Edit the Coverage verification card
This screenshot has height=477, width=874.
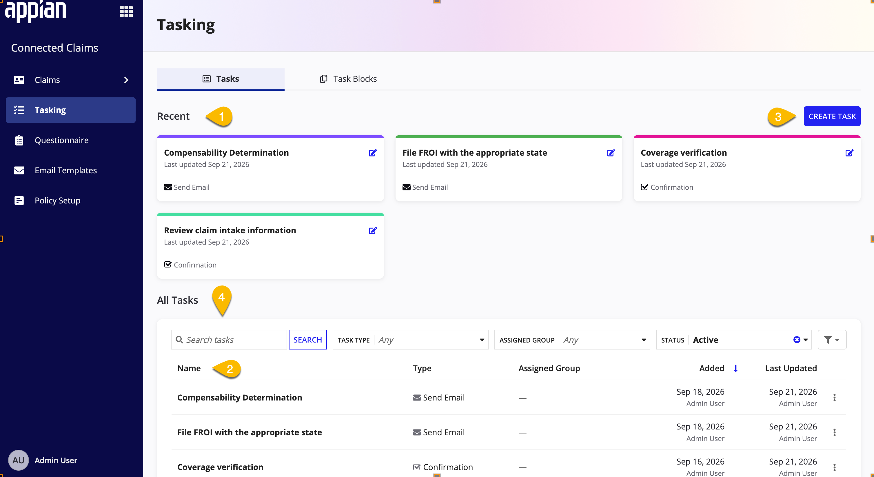point(849,153)
